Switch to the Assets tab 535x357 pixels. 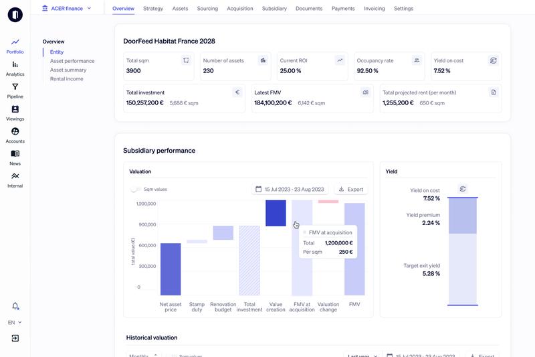[x=180, y=9]
